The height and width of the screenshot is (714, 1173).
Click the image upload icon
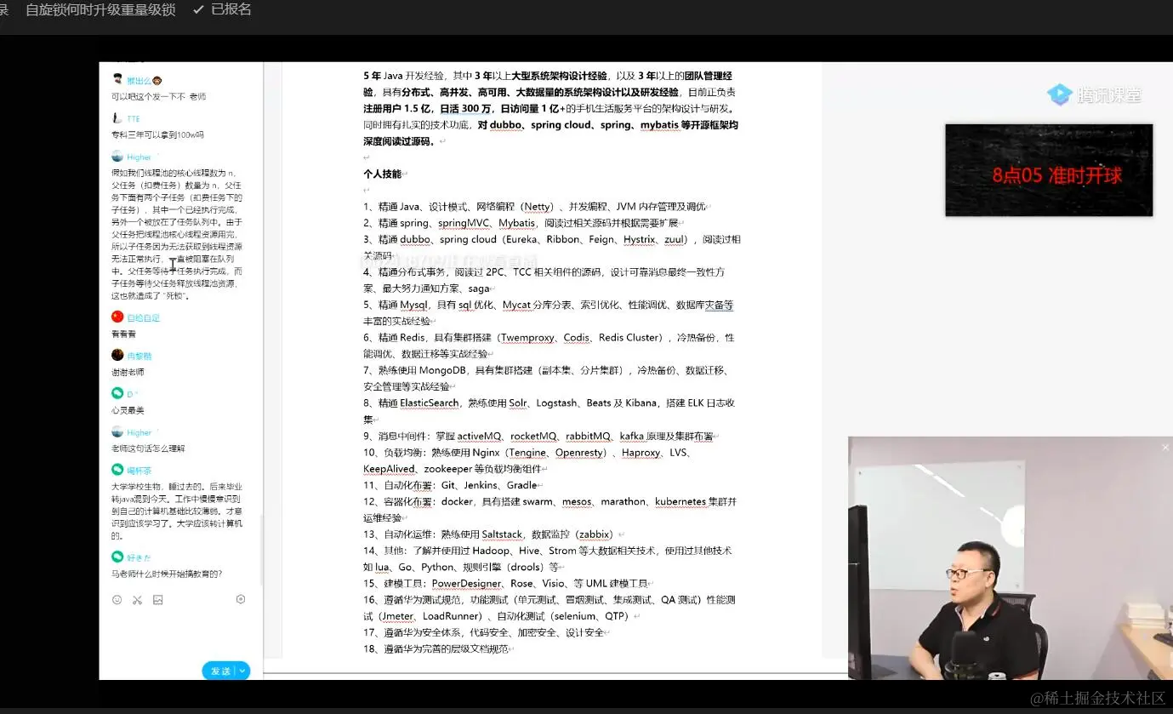click(157, 600)
